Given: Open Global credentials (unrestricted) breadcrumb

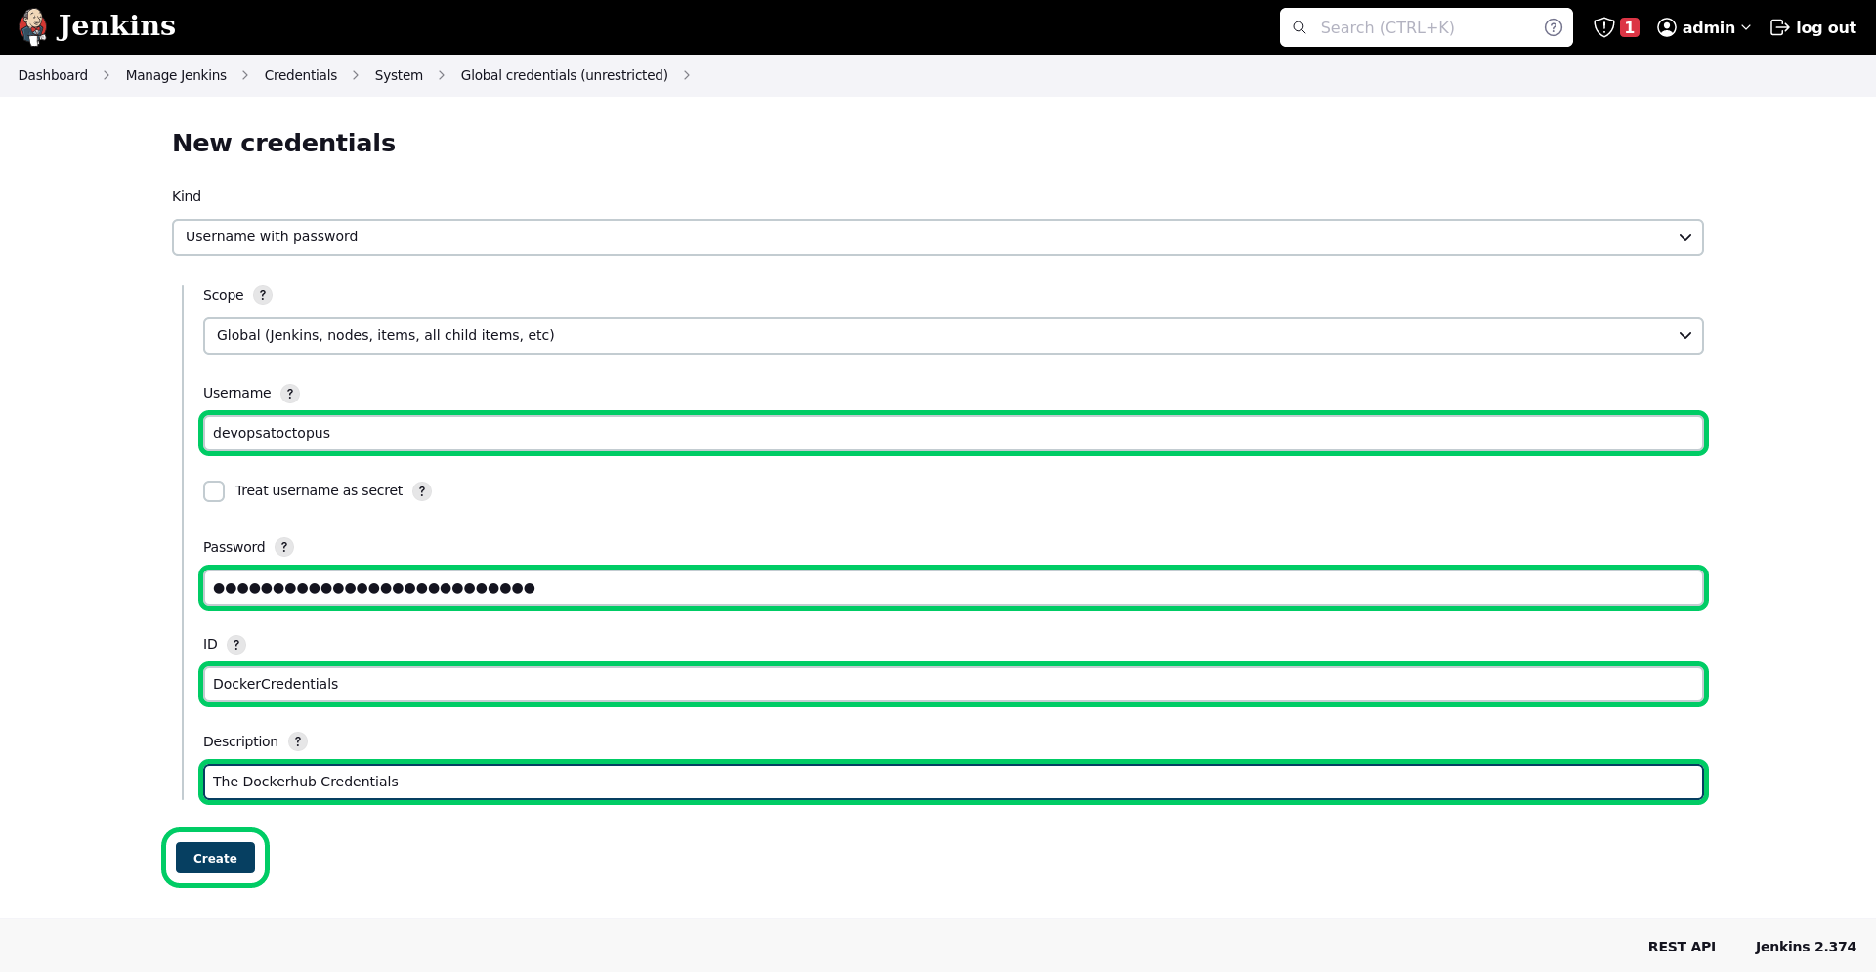Looking at the screenshot, I should click(565, 75).
